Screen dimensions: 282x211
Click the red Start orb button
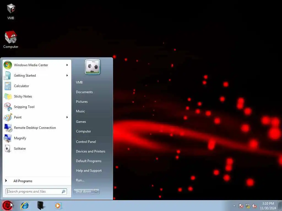tap(7, 206)
